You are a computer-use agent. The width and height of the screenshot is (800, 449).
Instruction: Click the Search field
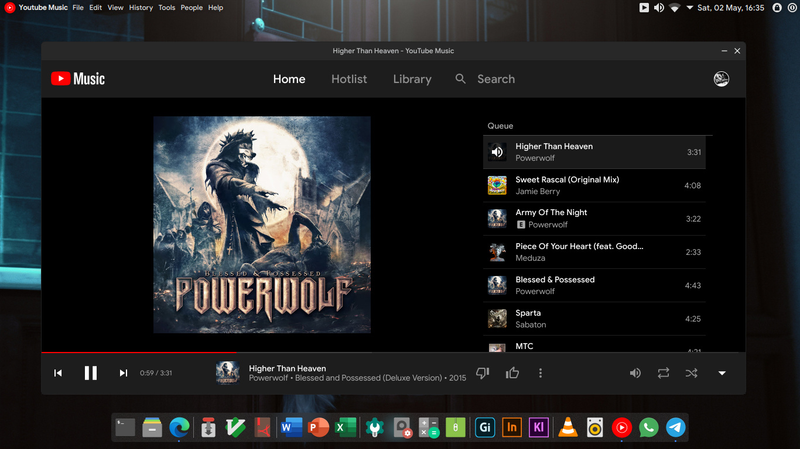click(x=495, y=79)
